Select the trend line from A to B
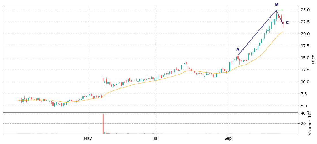The width and height of the screenshot is (317, 144). [x=257, y=33]
